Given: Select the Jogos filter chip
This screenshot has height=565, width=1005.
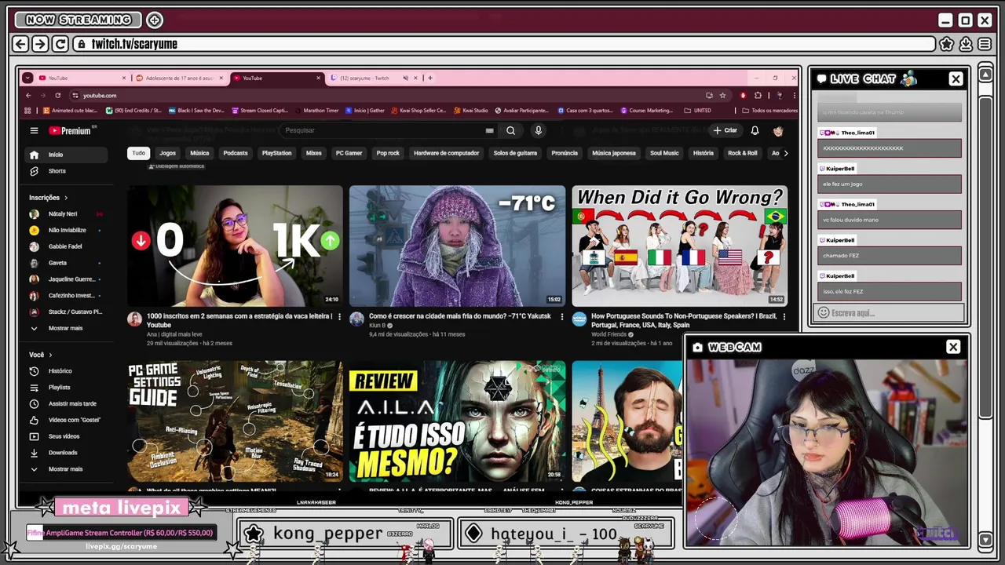Looking at the screenshot, I should (167, 153).
